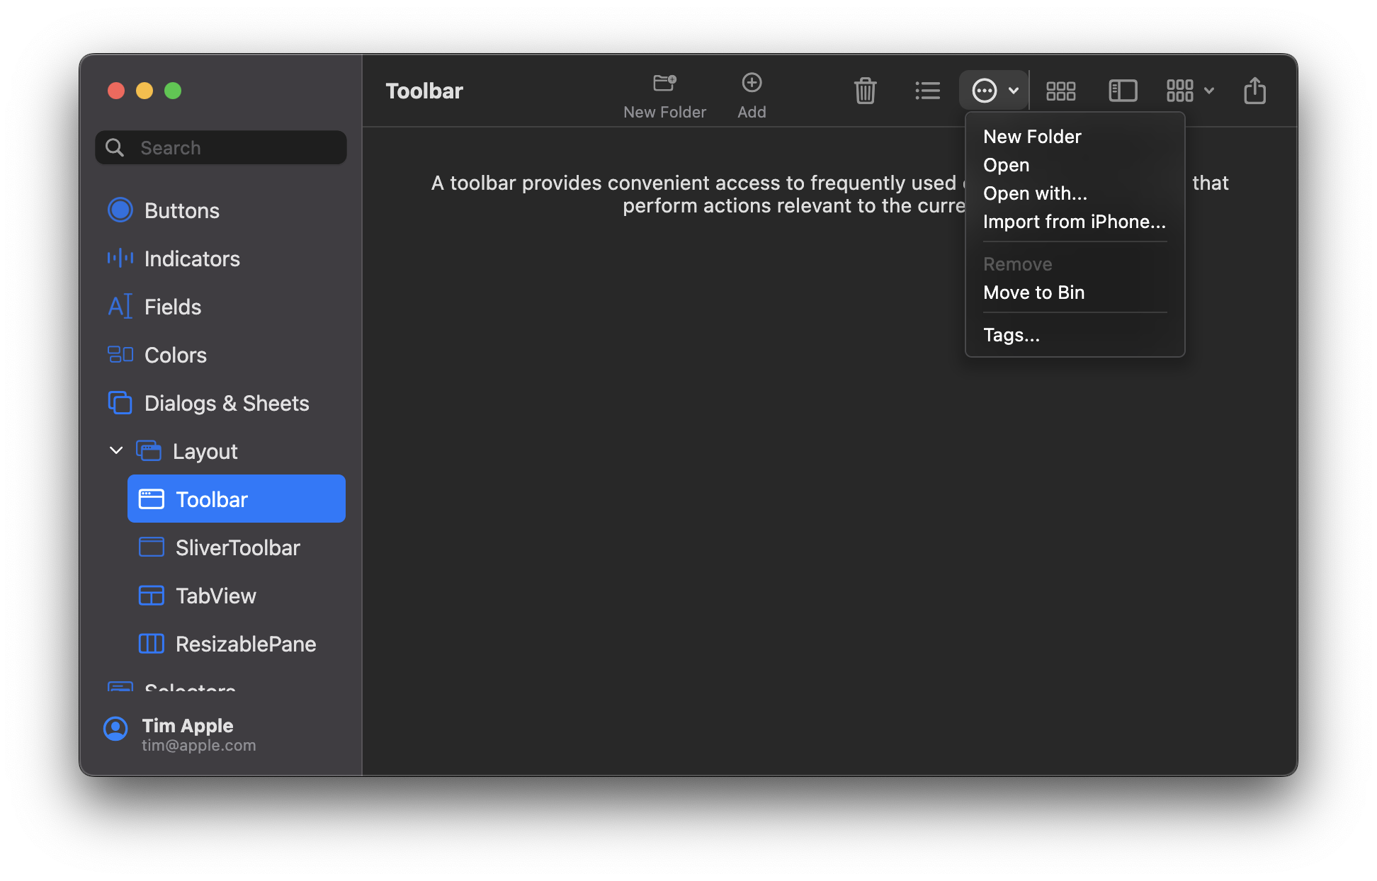Select the grid view icon beside ellipsis menu
This screenshot has height=881, width=1377.
(x=1060, y=91)
